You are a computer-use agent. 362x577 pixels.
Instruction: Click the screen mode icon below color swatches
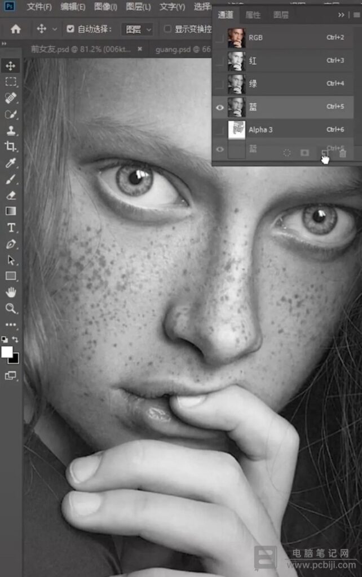(10, 376)
